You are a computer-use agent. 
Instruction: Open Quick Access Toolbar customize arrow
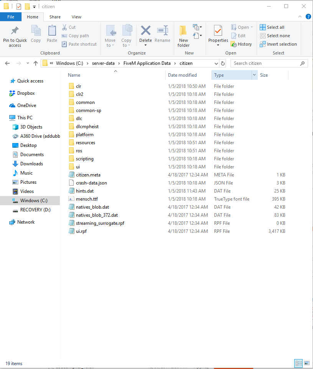pyautogui.click(x=34, y=7)
